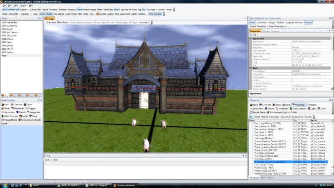Toggle Wireframe view option
The image size is (334, 188).
click(53, 10)
